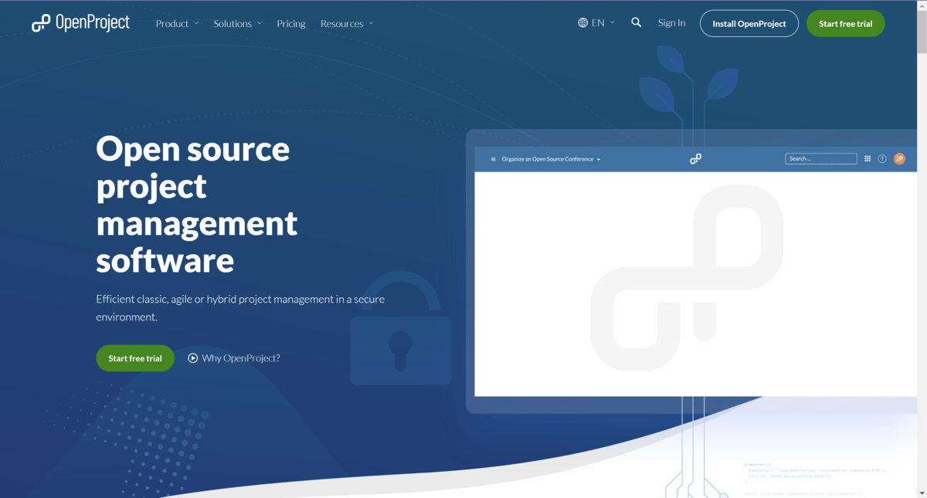Click the page vertical scrollbar
The image size is (927, 498).
click(x=921, y=33)
